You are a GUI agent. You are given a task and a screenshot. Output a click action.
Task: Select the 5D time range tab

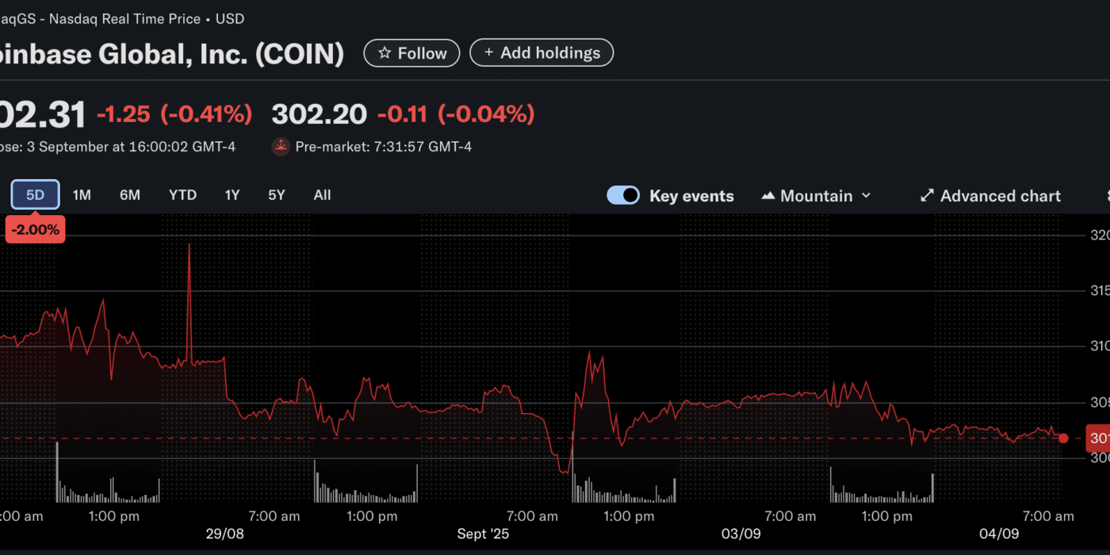(35, 195)
